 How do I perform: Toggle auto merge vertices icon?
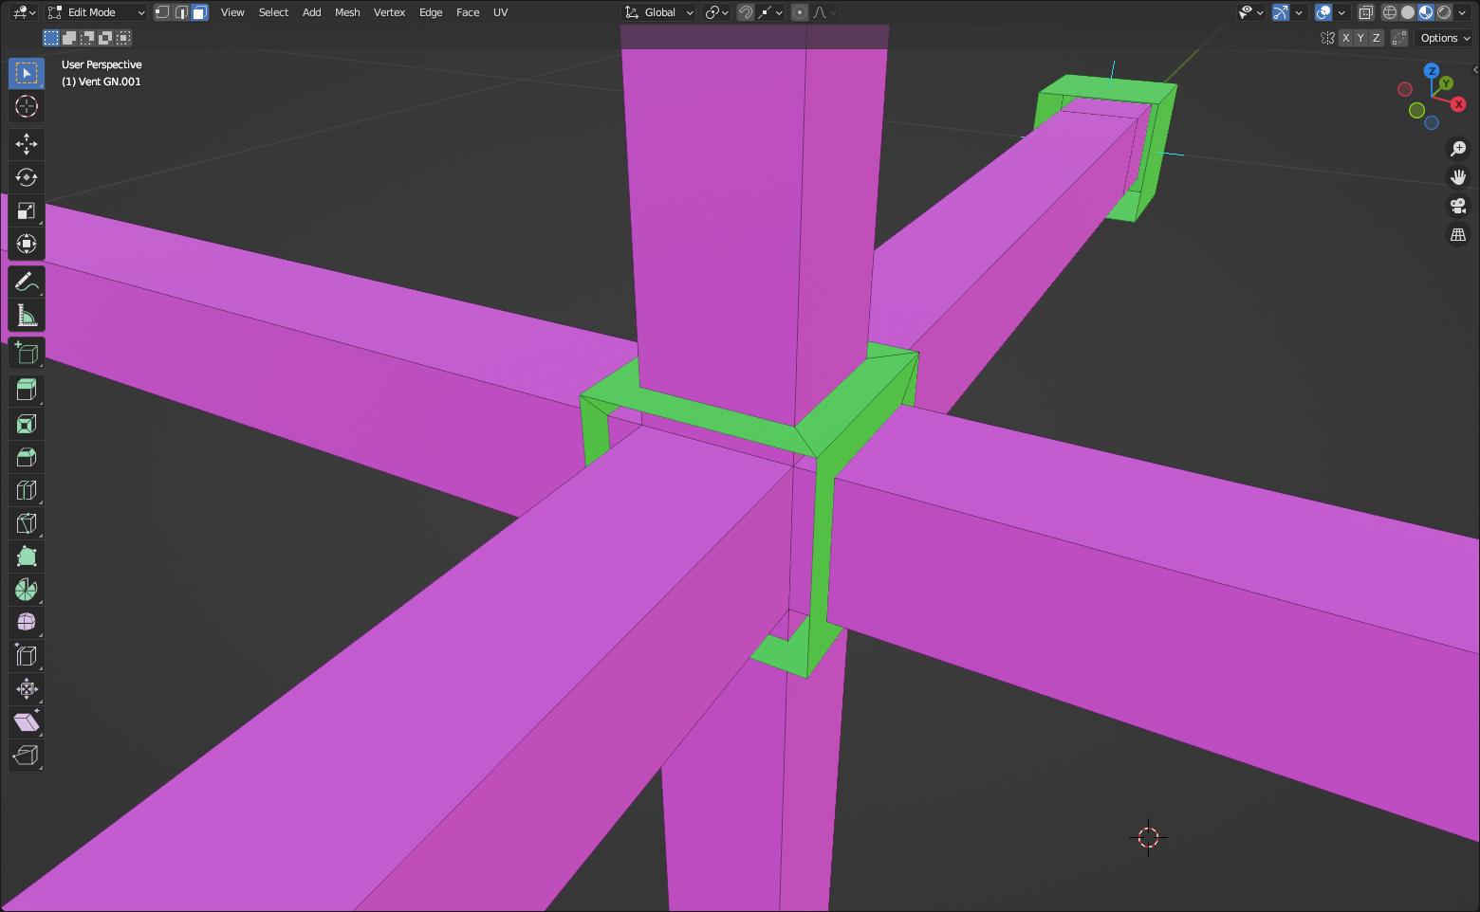click(x=1399, y=38)
